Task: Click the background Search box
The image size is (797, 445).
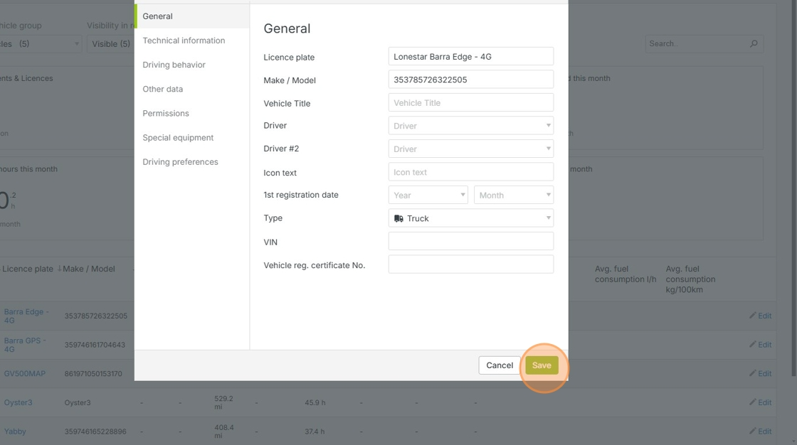Action: [x=704, y=43]
